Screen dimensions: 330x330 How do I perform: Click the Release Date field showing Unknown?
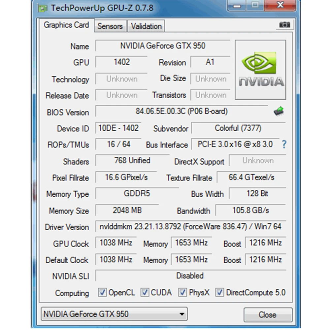point(121,95)
